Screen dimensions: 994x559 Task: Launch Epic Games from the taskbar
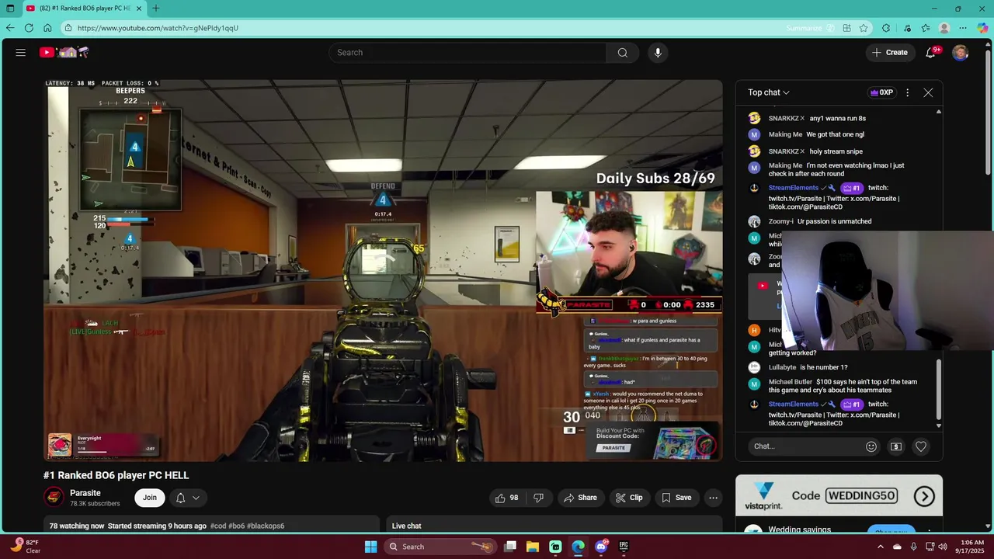coord(624,547)
